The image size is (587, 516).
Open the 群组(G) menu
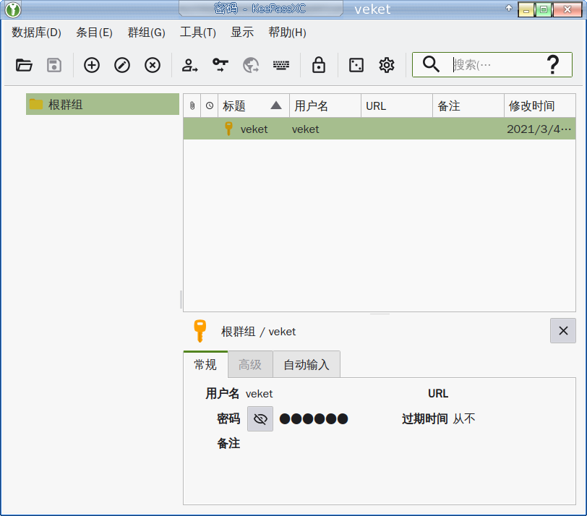click(146, 33)
